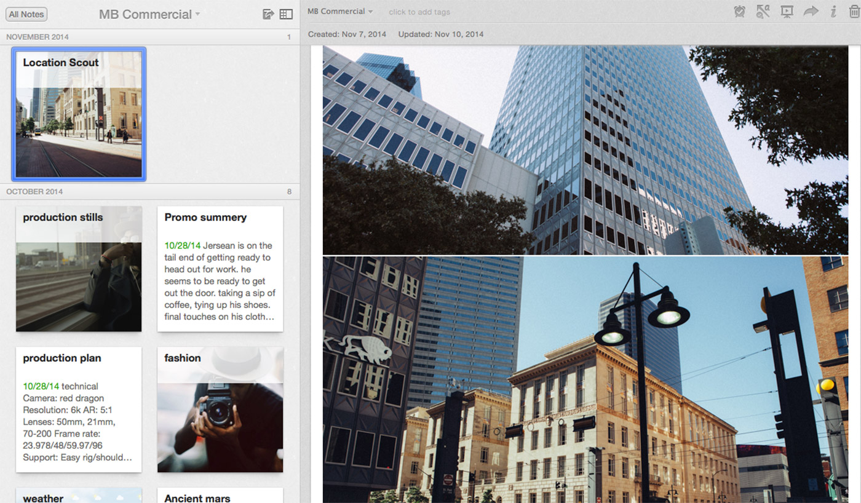Share the note using the arrow icon
The height and width of the screenshot is (503, 861).
click(811, 11)
